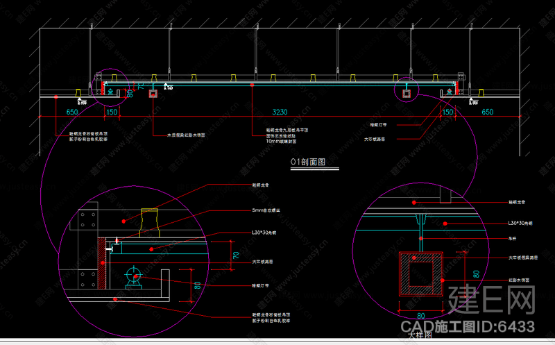
Task: Select the 01剖面图 section title
Action: point(308,162)
